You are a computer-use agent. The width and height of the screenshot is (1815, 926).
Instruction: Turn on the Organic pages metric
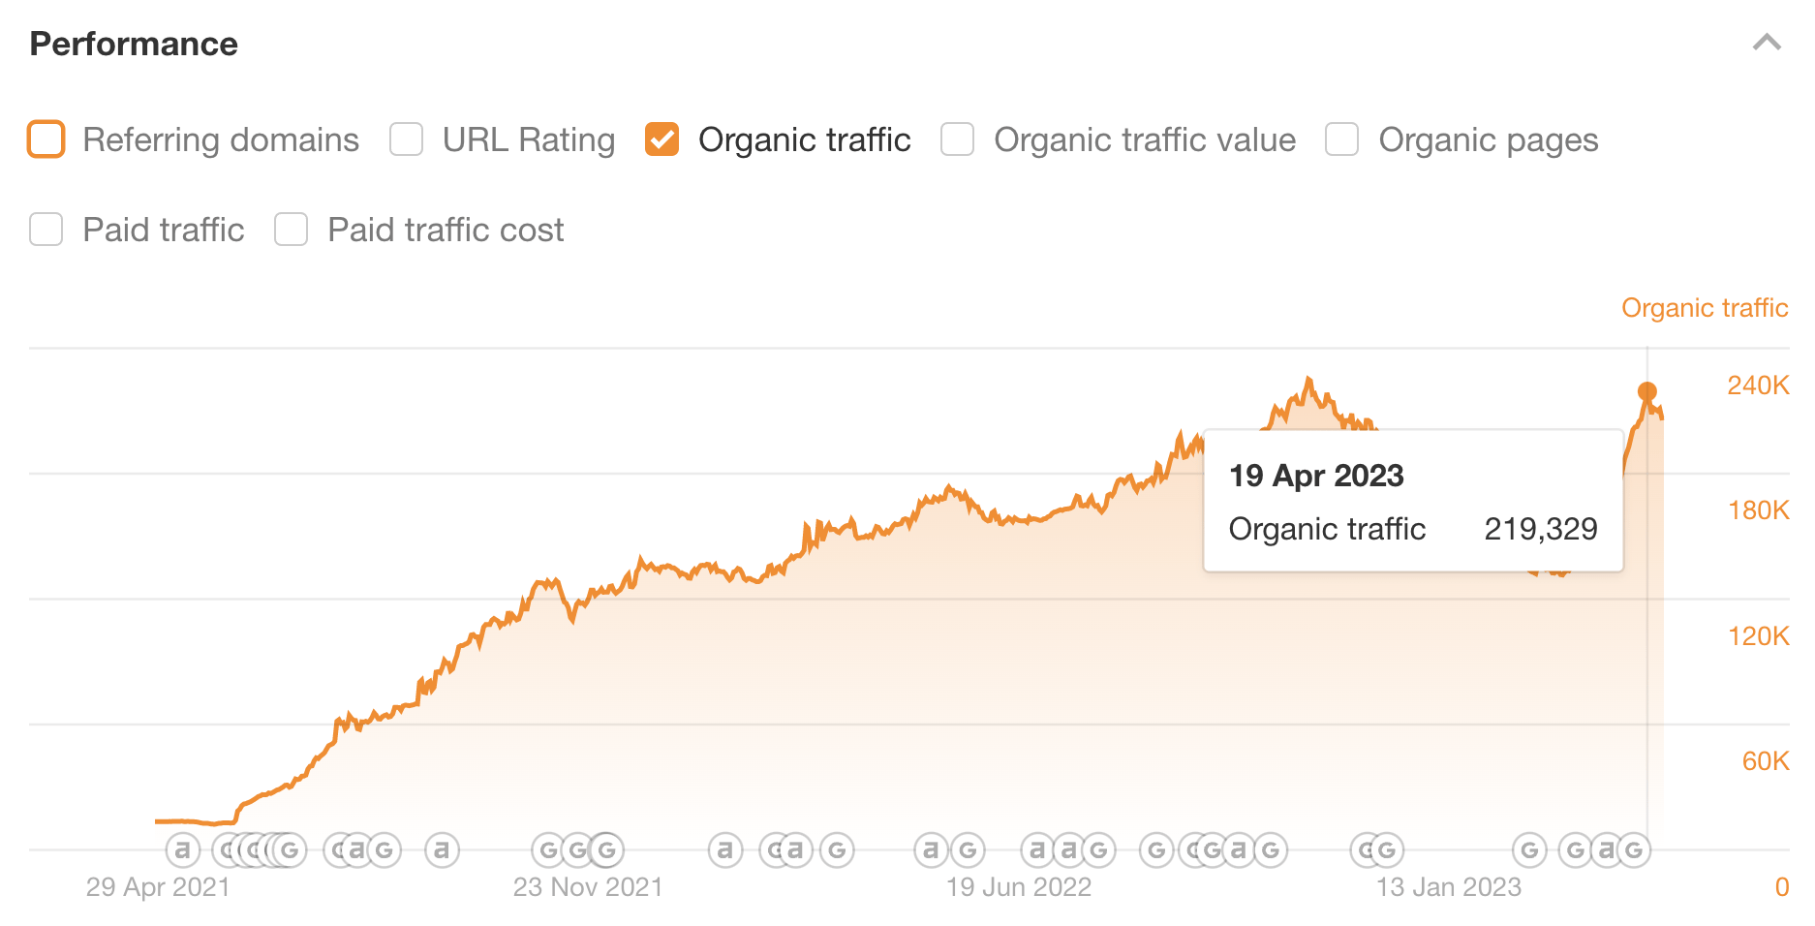click(1341, 139)
